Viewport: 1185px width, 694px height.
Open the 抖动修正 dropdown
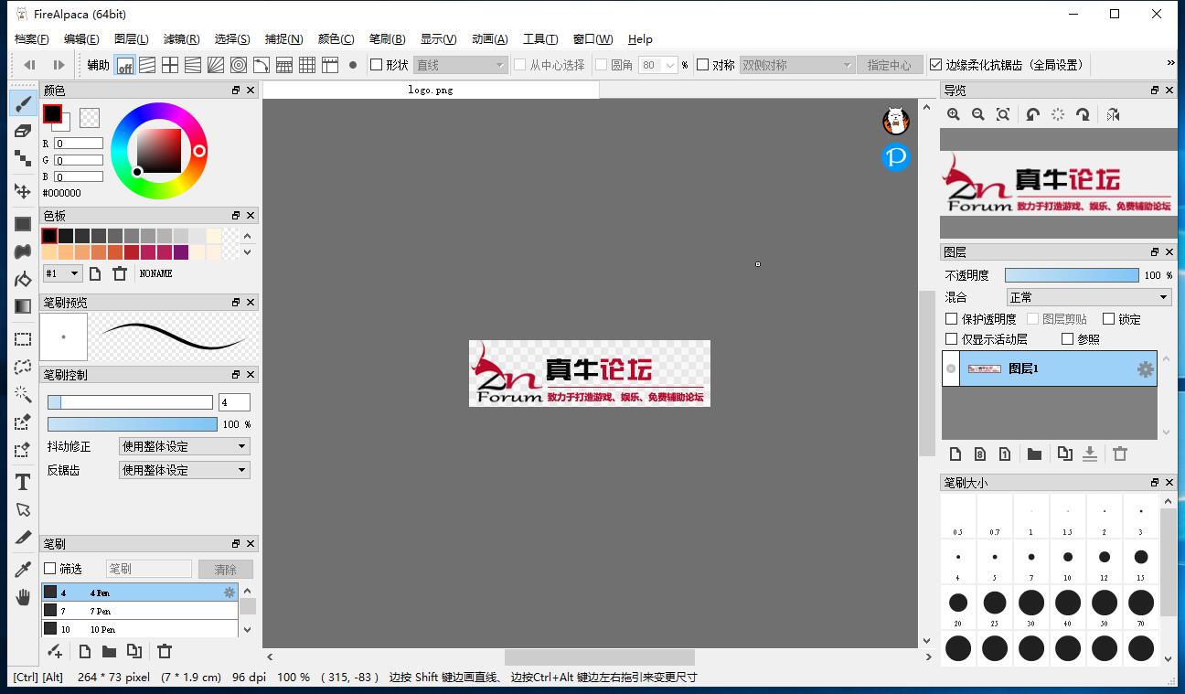click(183, 446)
